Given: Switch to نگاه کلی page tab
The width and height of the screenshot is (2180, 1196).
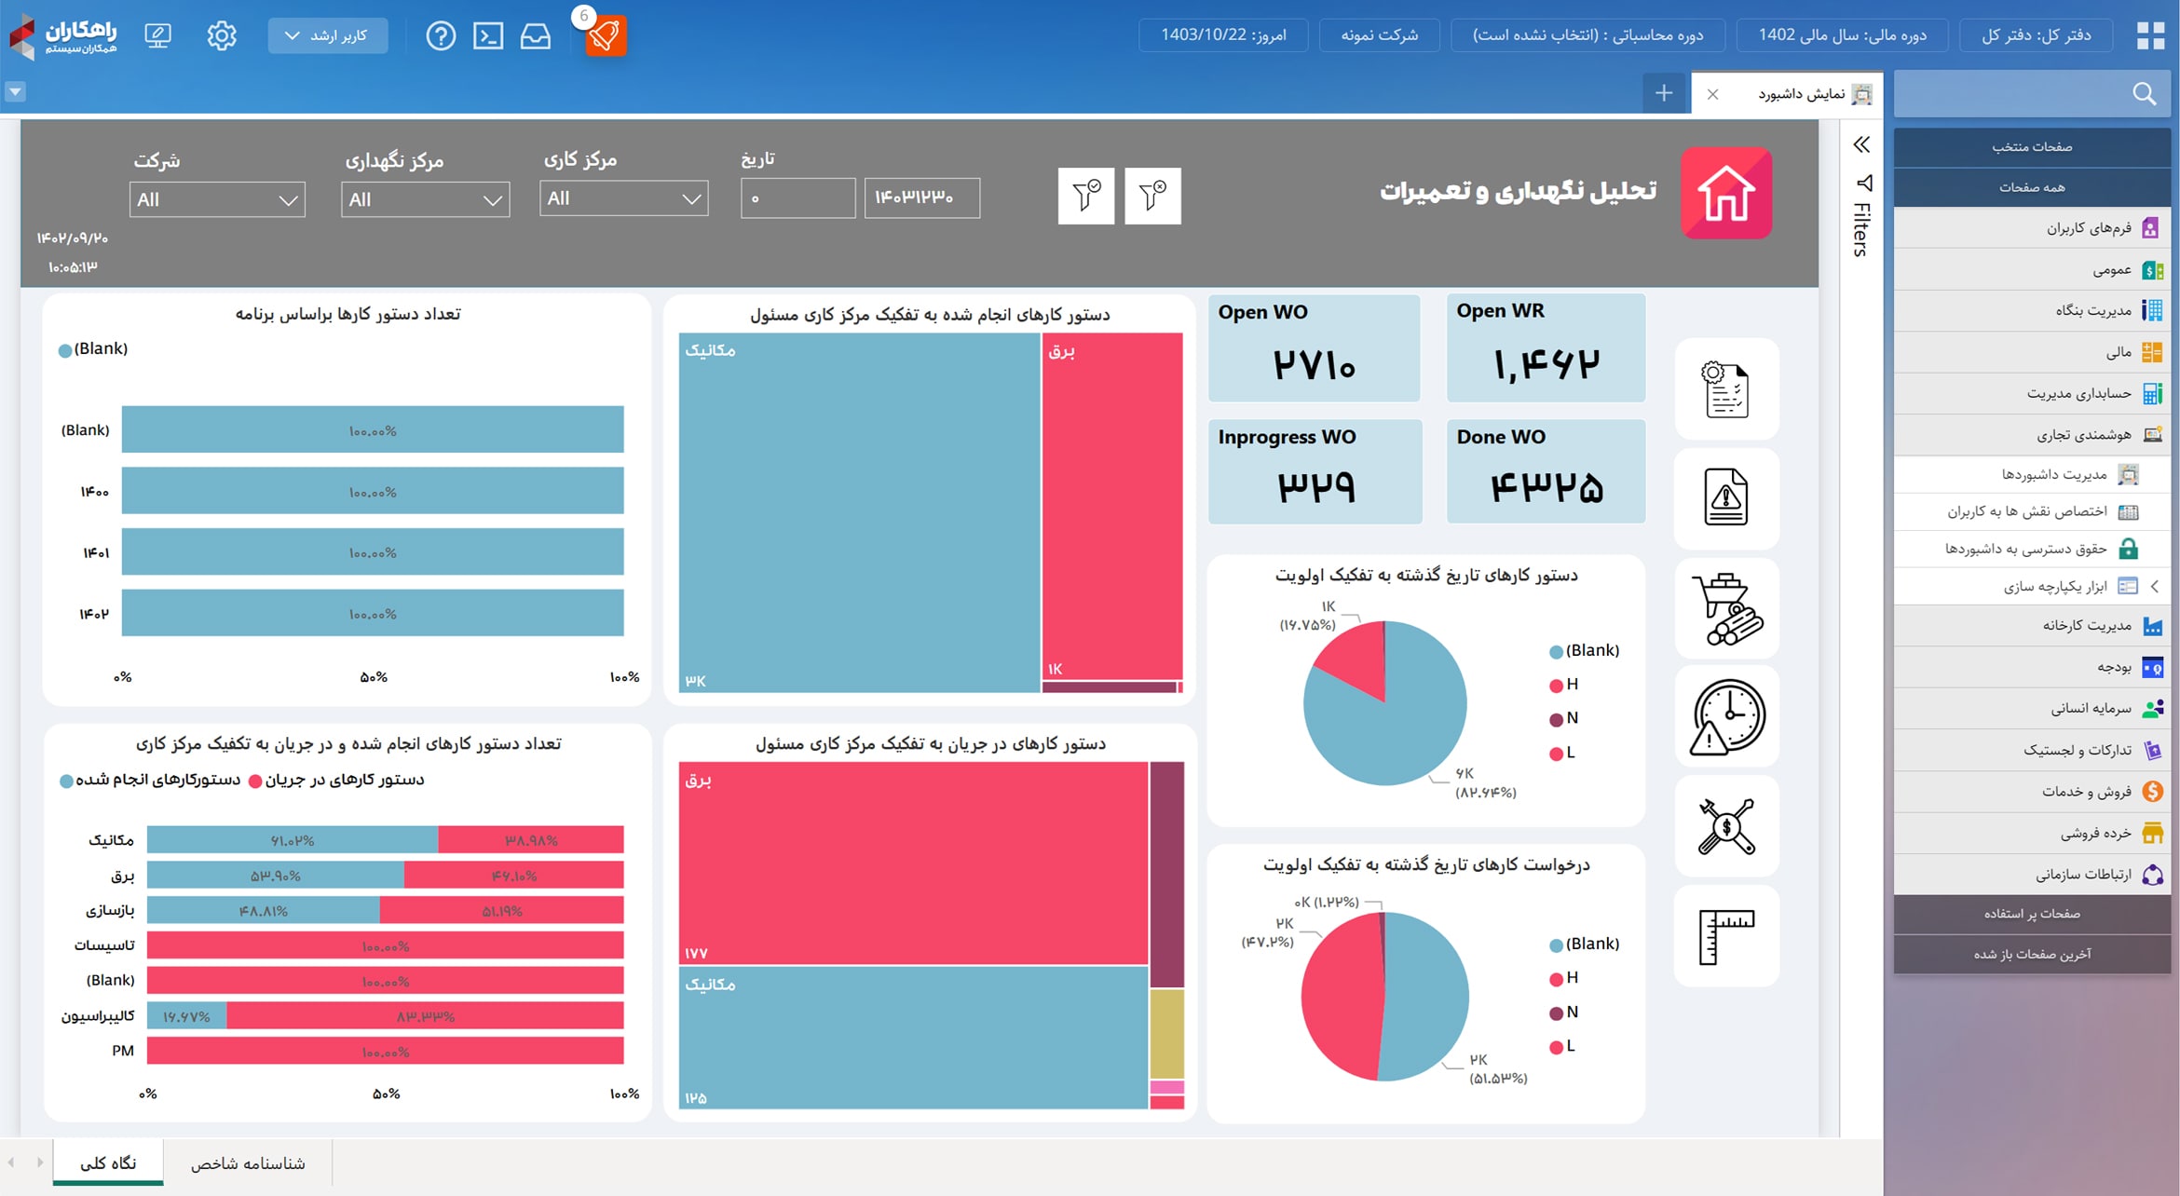Looking at the screenshot, I should point(108,1162).
